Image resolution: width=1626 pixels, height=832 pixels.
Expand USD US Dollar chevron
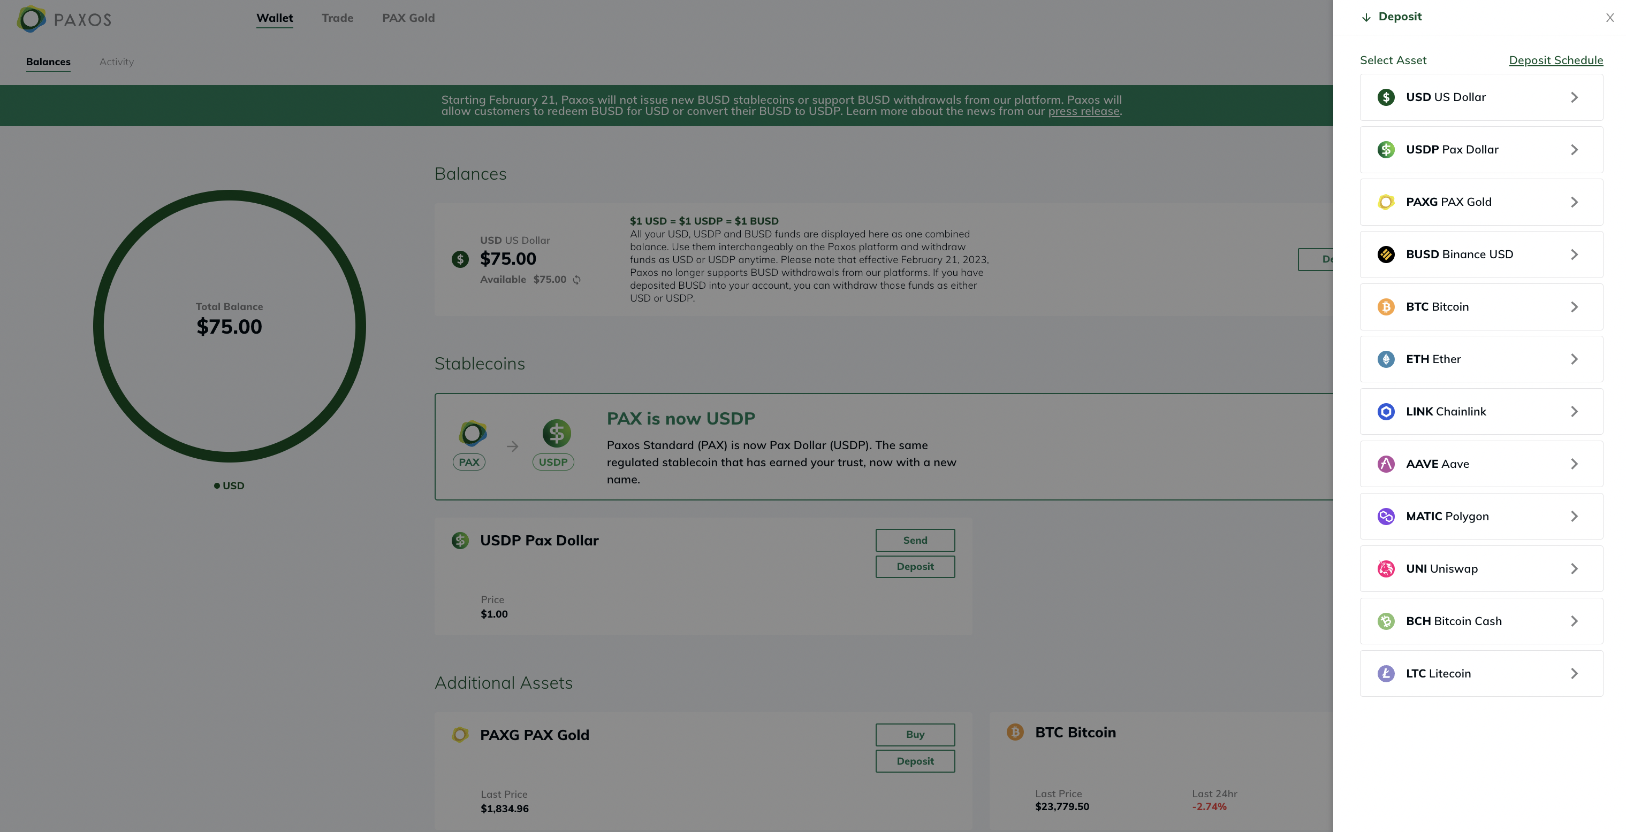click(1574, 97)
